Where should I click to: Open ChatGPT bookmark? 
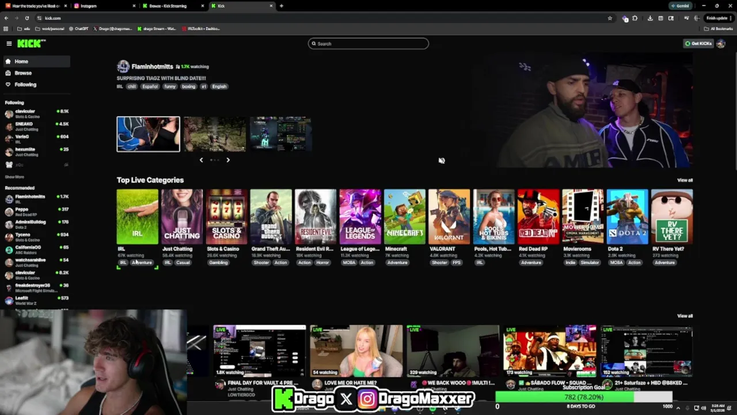(x=79, y=28)
